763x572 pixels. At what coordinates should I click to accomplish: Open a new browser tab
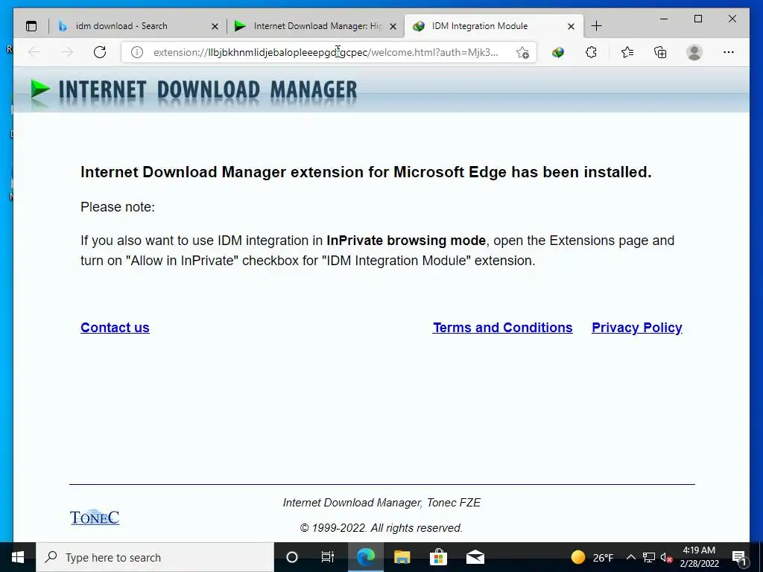tap(597, 26)
